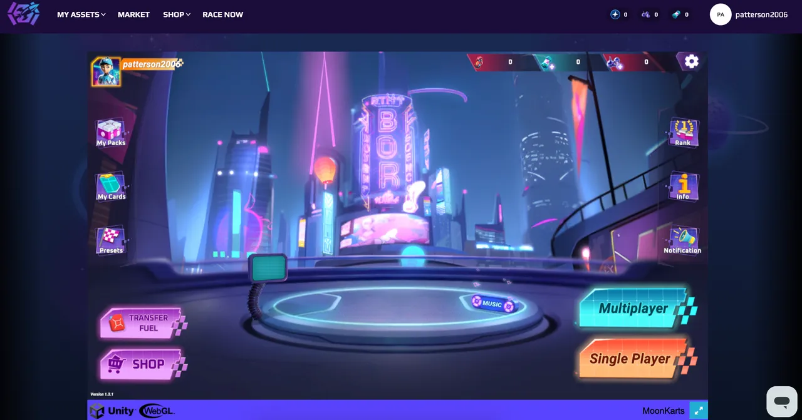This screenshot has height=420, width=802.
Task: Open the Info icon
Action: tap(683, 187)
